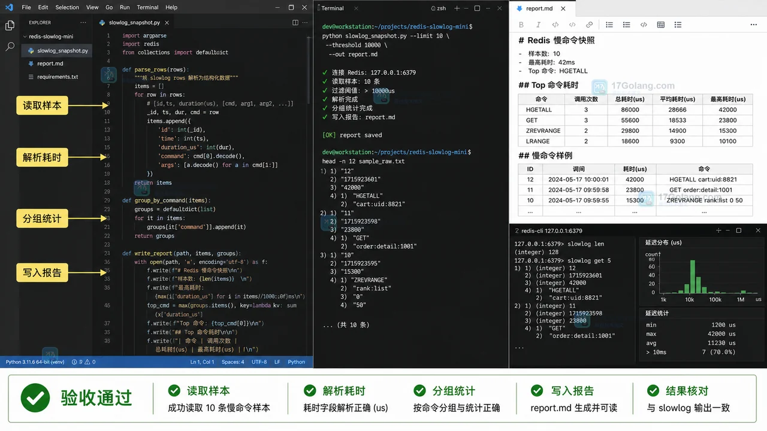
Task: Click the '延迟统计' panel title
Action: tap(657, 313)
